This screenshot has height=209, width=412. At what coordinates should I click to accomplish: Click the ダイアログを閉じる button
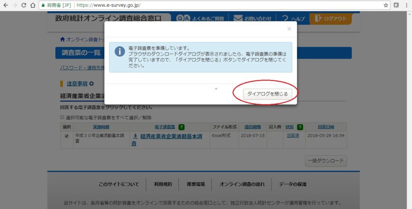point(267,94)
